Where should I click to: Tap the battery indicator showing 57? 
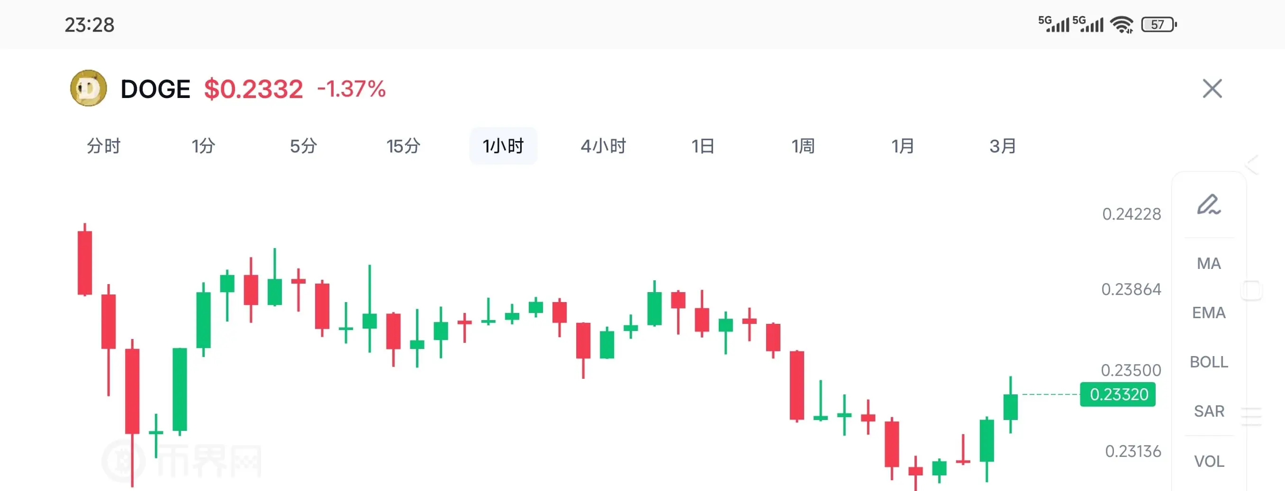(1158, 25)
